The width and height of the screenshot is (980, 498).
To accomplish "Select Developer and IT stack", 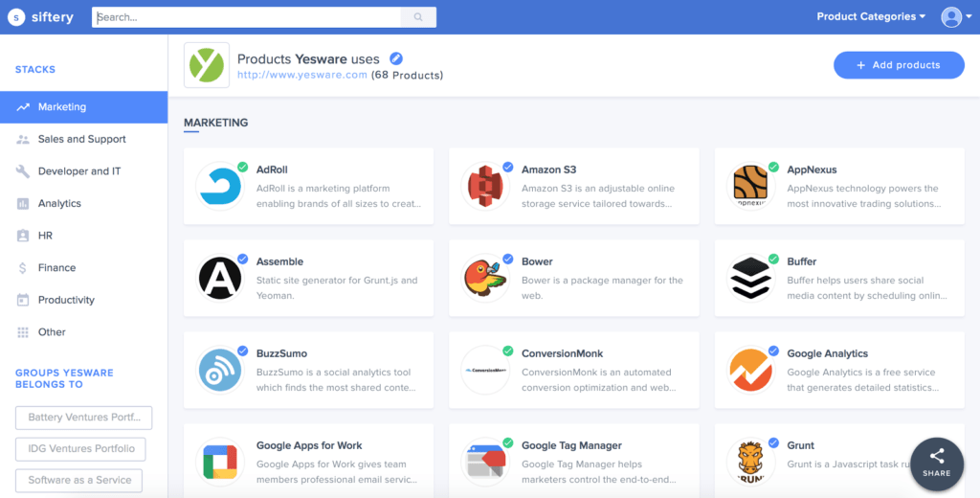I will (84, 171).
